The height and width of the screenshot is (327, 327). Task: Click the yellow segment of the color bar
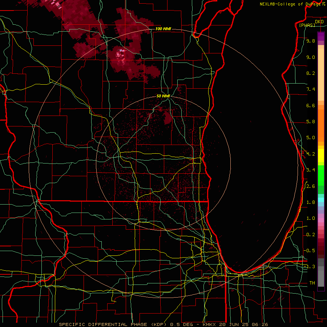coord(321,156)
